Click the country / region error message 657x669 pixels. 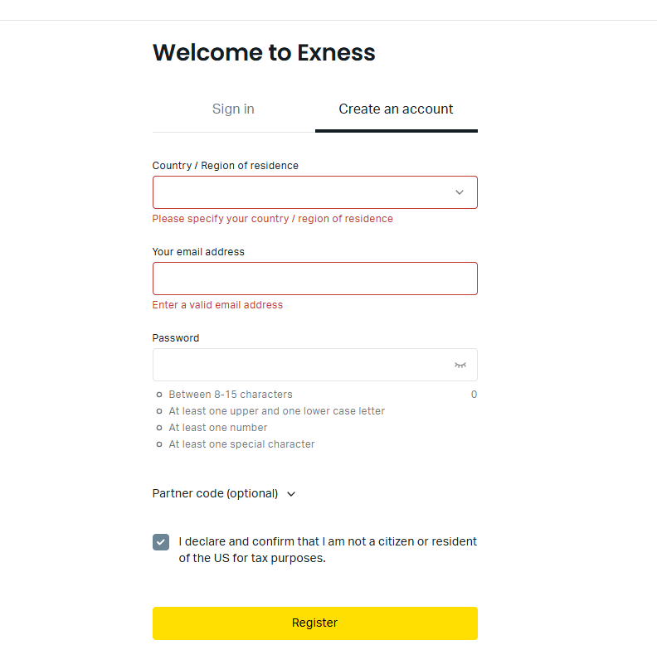pyautogui.click(x=272, y=219)
